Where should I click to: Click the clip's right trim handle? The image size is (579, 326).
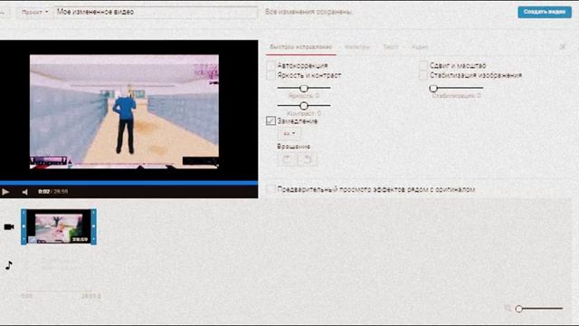[94, 227]
